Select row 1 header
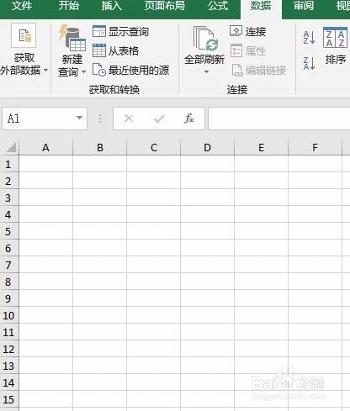 pos(8,164)
